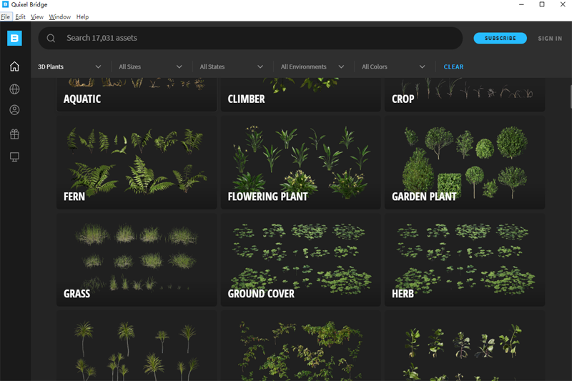
Task: Open the FLOWERING PLANT category card
Action: tap(300, 162)
